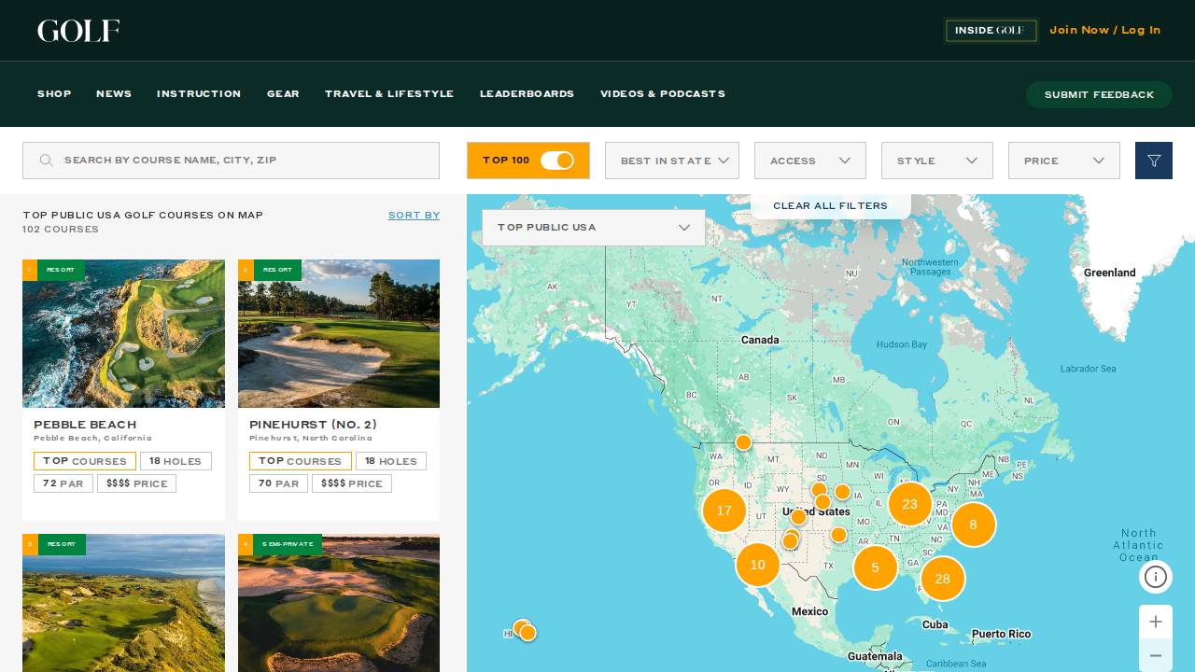Click Clear All Filters
The image size is (1195, 672).
830,205
